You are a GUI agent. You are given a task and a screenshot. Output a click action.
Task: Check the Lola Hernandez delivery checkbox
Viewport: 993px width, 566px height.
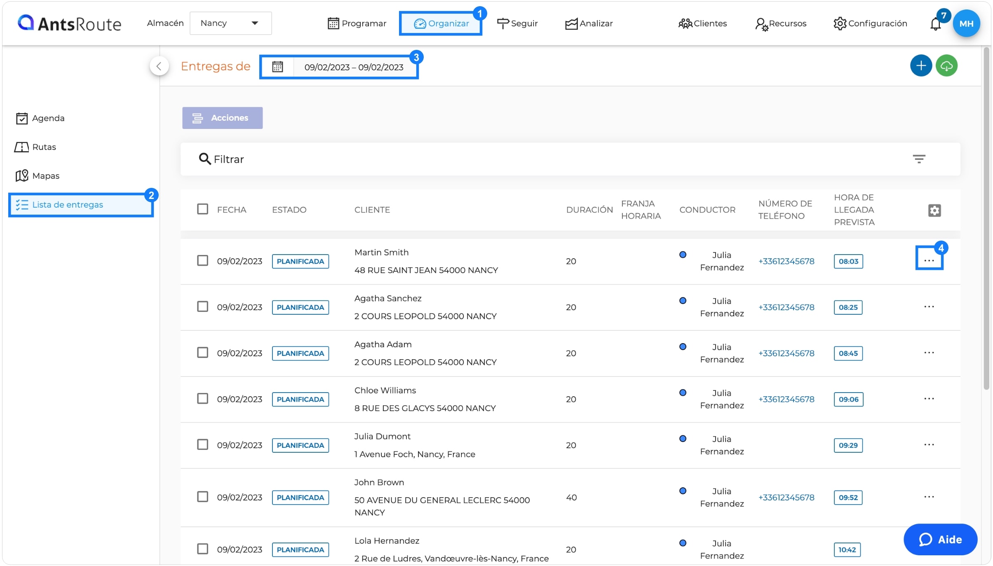click(x=202, y=549)
